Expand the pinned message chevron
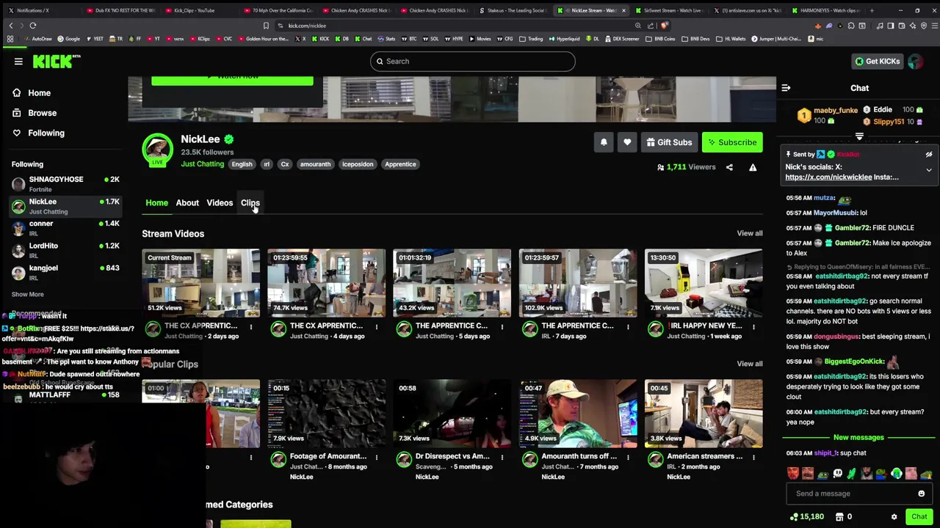The height and width of the screenshot is (528, 940). (x=928, y=170)
